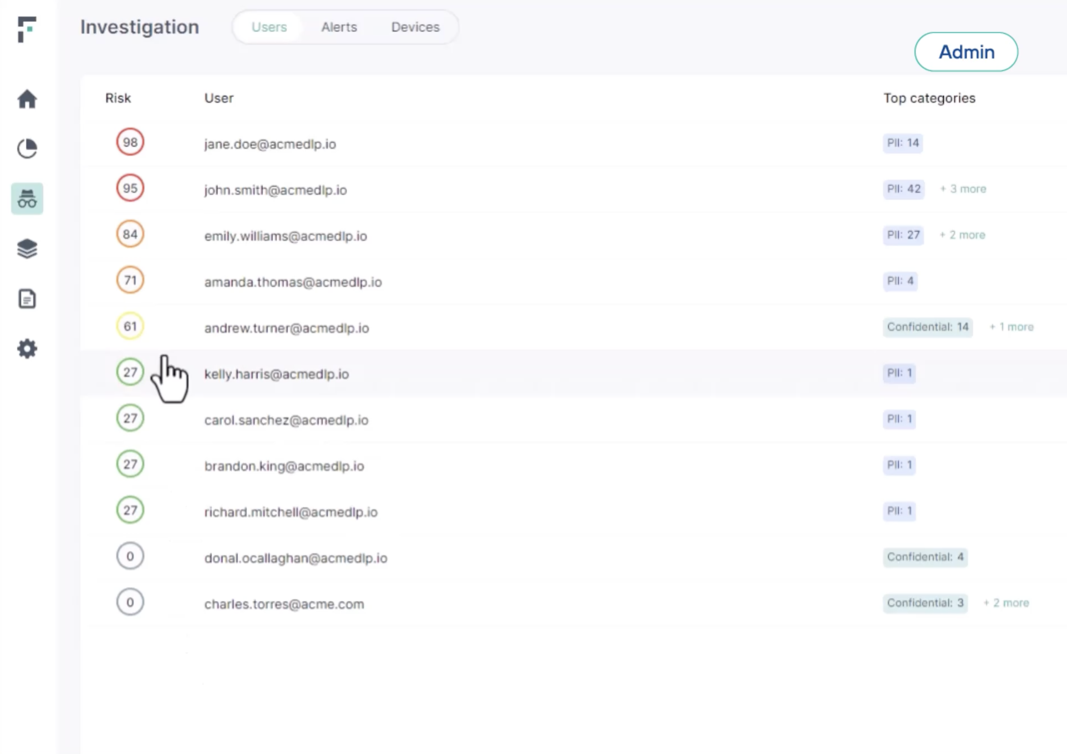
Task: Expand '+ 1 more' for andrew.turner
Action: click(1011, 327)
